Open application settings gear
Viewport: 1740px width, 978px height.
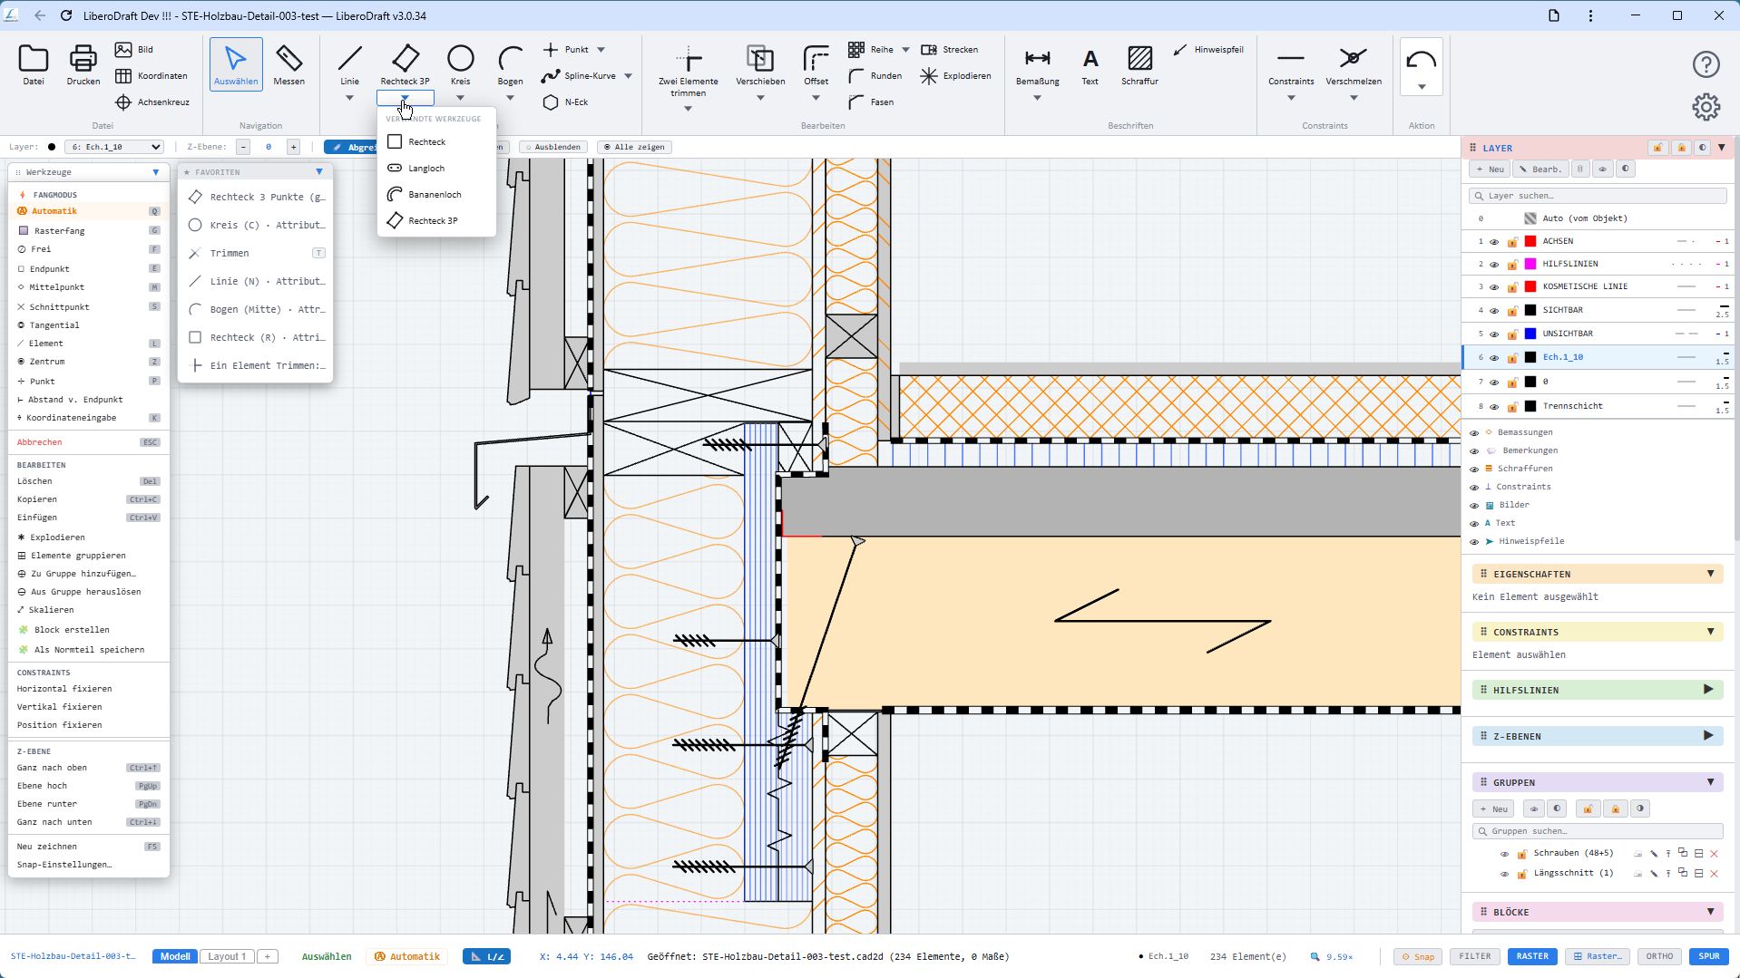(1706, 107)
